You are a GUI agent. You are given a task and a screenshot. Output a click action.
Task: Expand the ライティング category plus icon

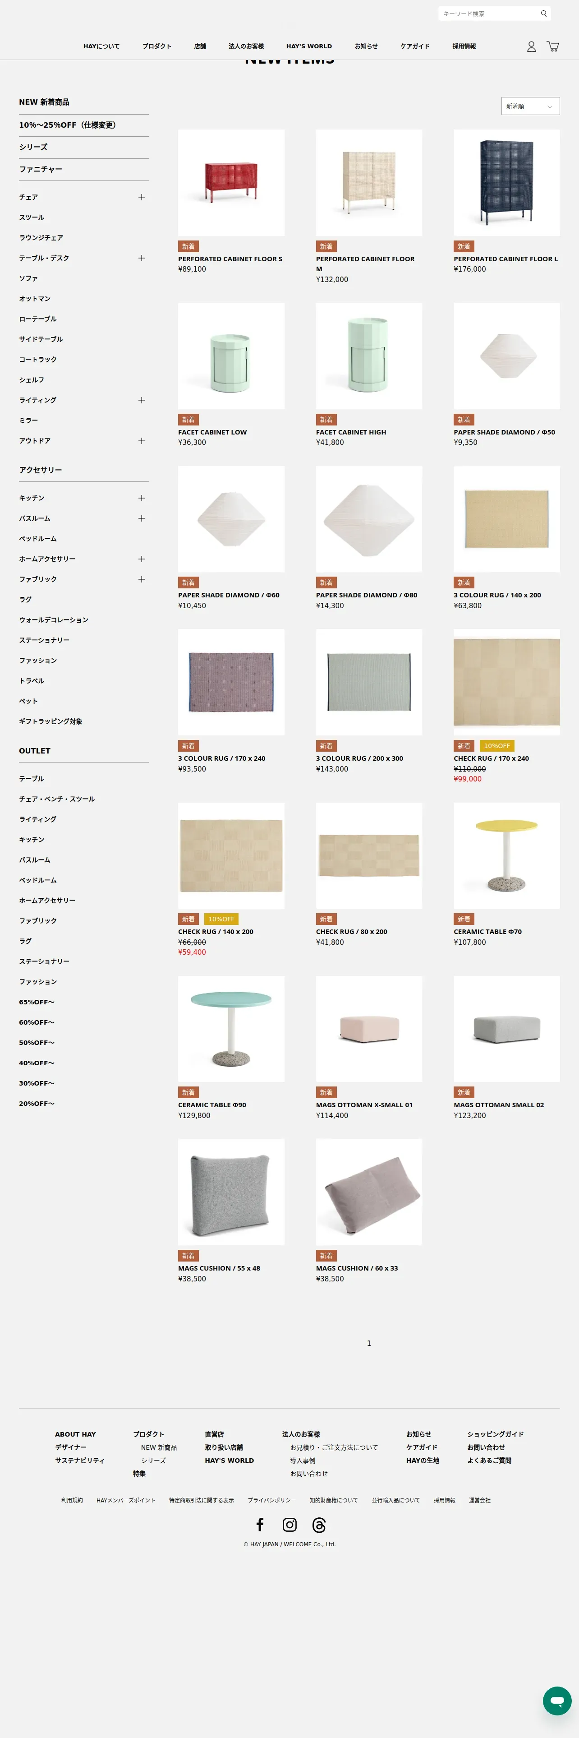coord(142,400)
